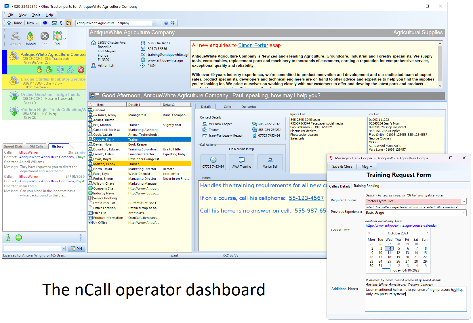Toggle the highlighted phone-notes toolbar icon

tap(68, 23)
